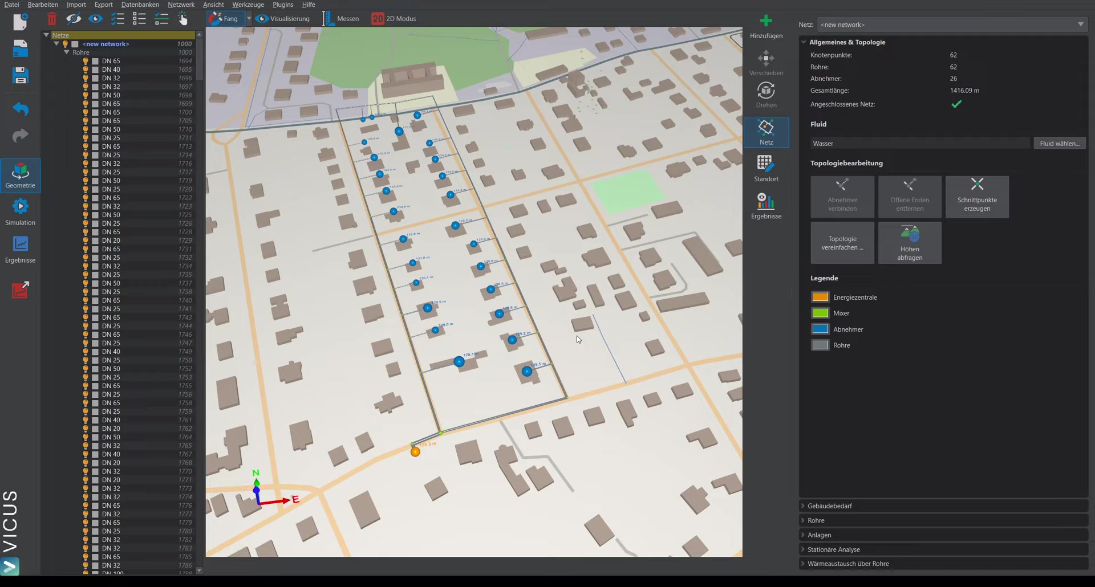The width and height of the screenshot is (1095, 587).
Task: Click Fluid wählen button
Action: coord(1059,144)
